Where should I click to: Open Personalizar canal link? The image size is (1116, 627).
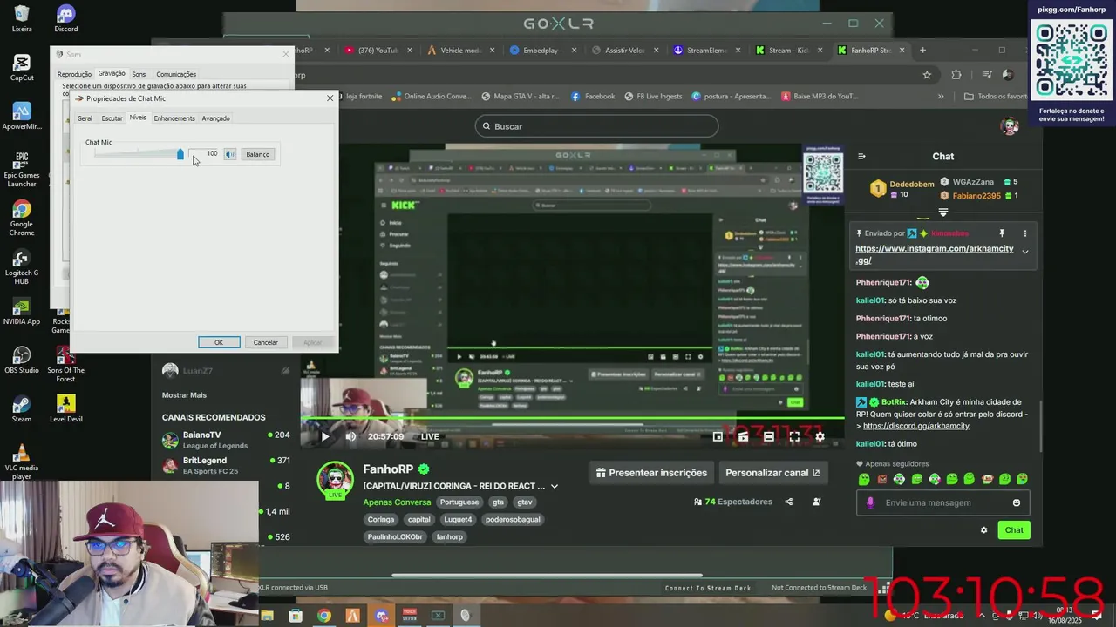pyautogui.click(x=772, y=473)
